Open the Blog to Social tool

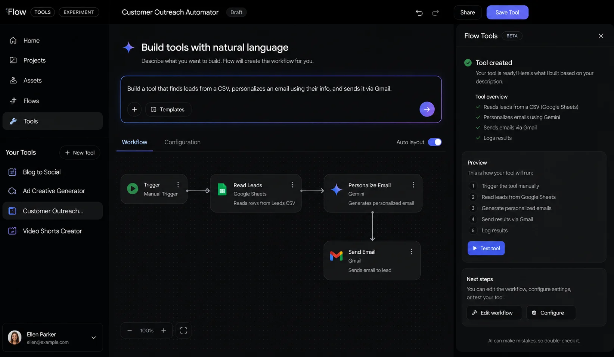pos(52,172)
